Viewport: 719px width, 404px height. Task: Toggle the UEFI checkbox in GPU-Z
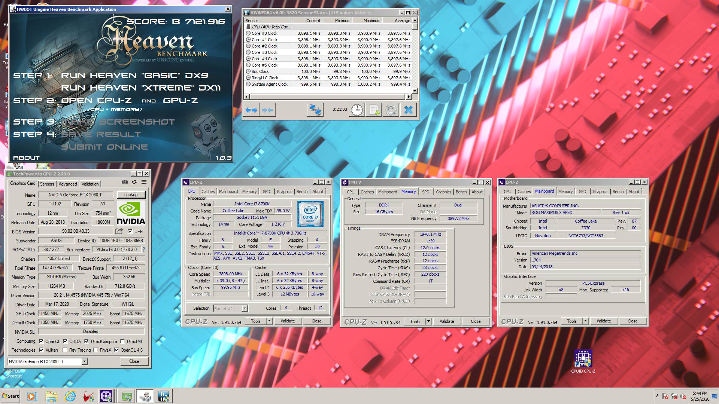point(130,231)
